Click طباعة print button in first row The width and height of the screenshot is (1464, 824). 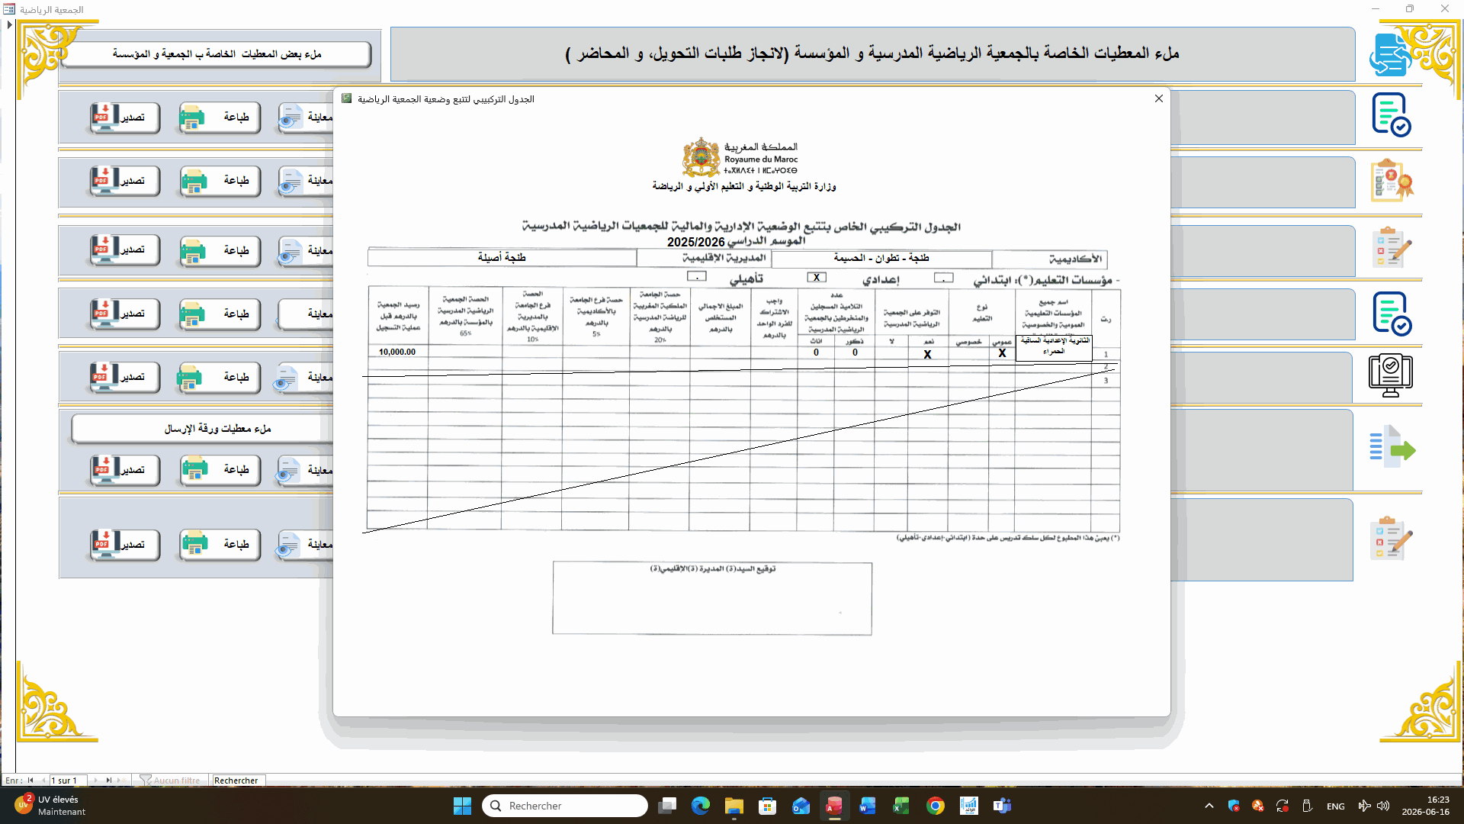[x=220, y=117]
